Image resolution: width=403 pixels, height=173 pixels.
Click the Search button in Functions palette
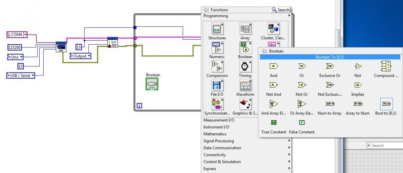pyautogui.click(x=280, y=10)
